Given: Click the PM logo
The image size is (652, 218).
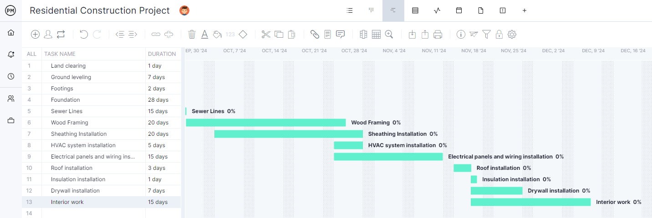Looking at the screenshot, I should (x=11, y=10).
